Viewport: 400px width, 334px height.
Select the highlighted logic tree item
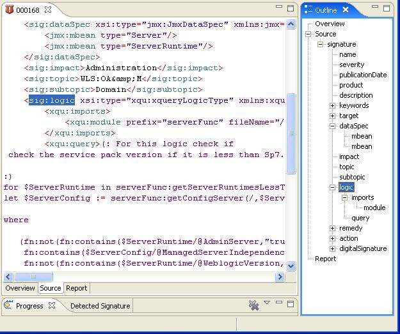(x=346, y=187)
